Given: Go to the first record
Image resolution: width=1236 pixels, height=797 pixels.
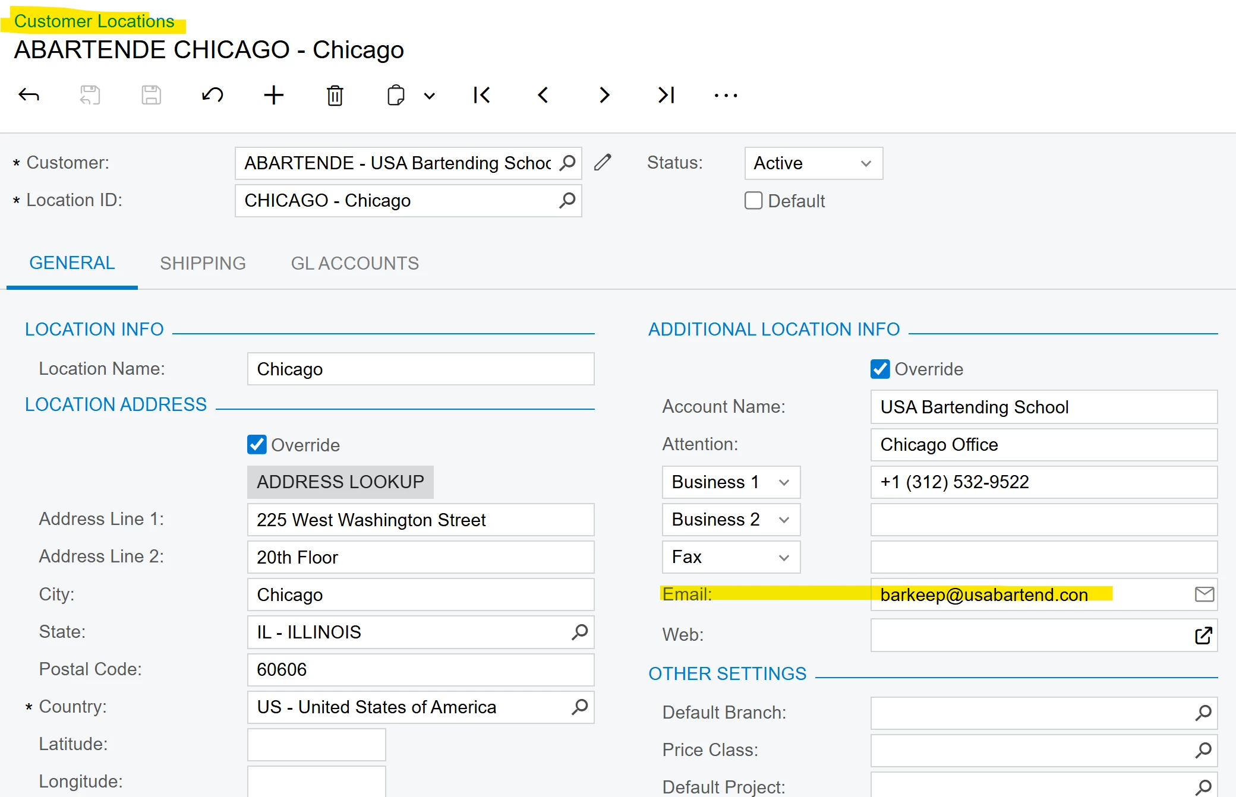Looking at the screenshot, I should click(x=481, y=95).
